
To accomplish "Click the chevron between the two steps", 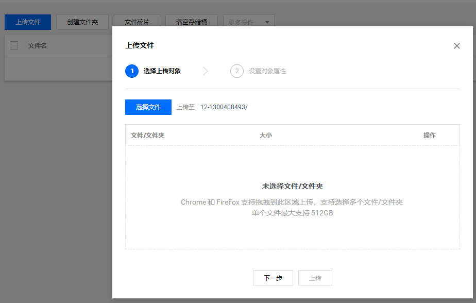I will pyautogui.click(x=206, y=71).
